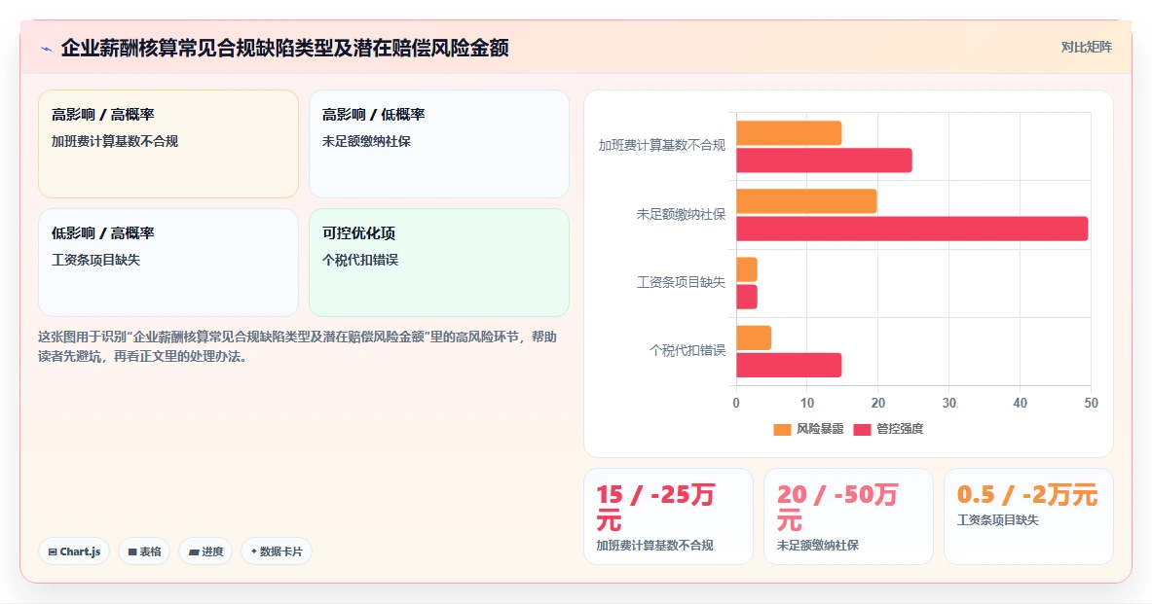Image resolution: width=1152 pixels, height=604 pixels.
Task: Click the description paragraph starting 这张图用于识别
Action: coord(298,346)
